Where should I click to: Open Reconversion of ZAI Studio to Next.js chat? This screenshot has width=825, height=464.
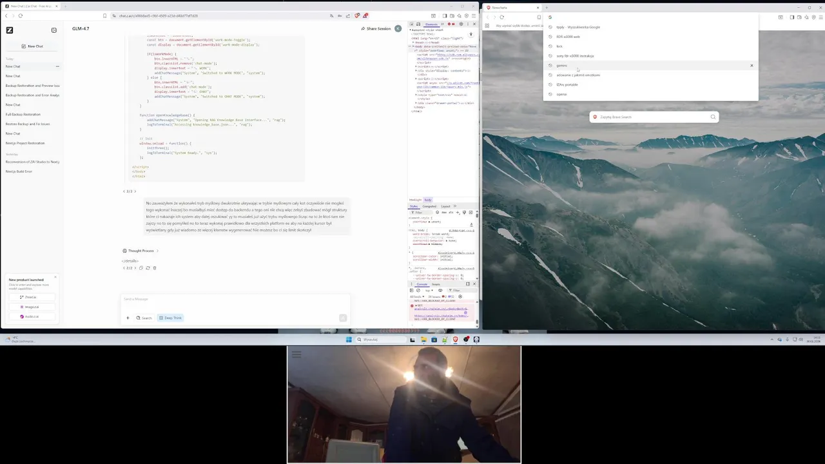(x=32, y=162)
